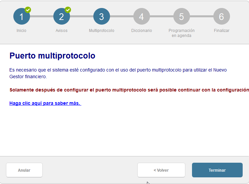This screenshot has height=184, width=249.
Task: Go back with the Volver button
Action: 161,170
